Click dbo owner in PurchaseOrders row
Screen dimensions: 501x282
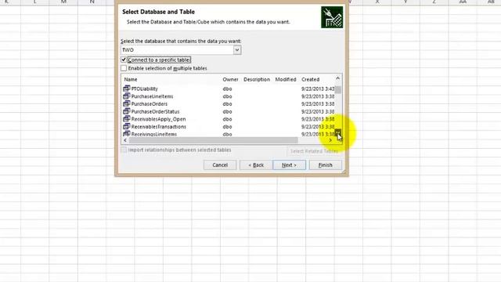(227, 104)
